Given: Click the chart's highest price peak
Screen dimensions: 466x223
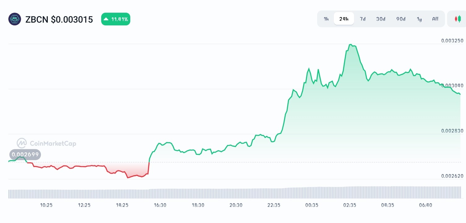Looking at the screenshot, I should pos(351,45).
